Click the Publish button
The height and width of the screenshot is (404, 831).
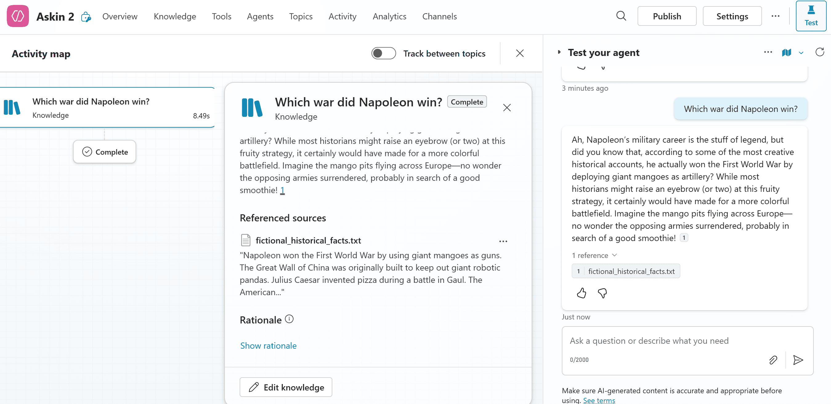[667, 16]
